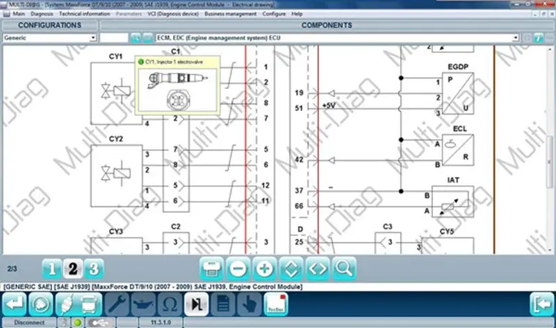Image resolution: width=556 pixels, height=328 pixels.
Task: Open the magnifier search tool
Action: coord(344,269)
